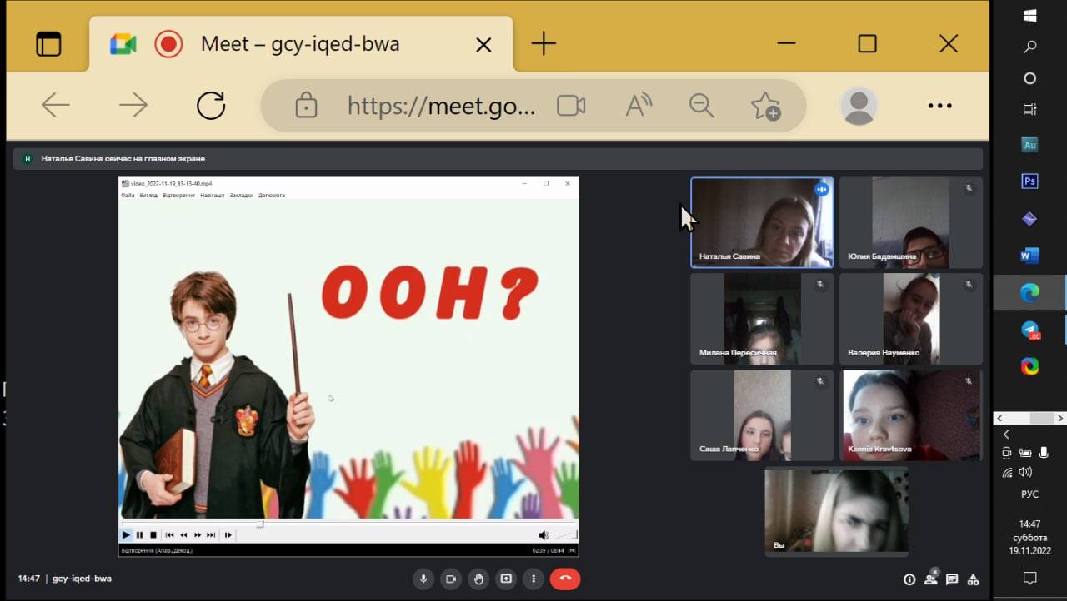Open the browser profile avatar
1067x601 pixels.
[859, 106]
